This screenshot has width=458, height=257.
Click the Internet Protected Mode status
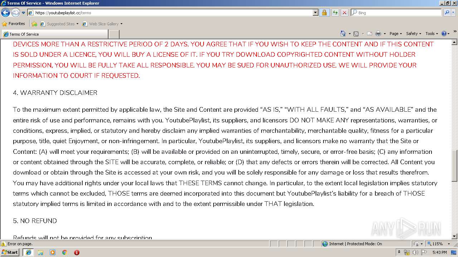[x=352, y=244]
